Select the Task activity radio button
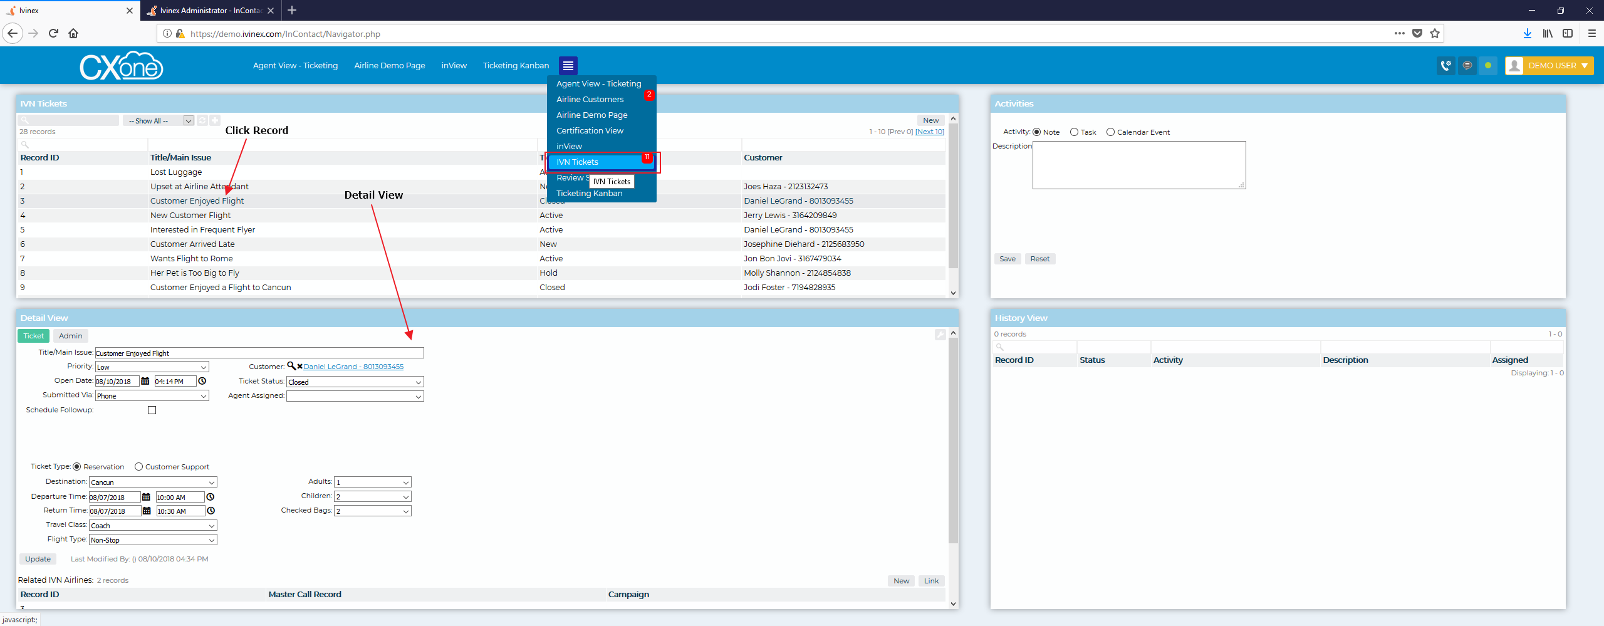 [x=1074, y=132]
